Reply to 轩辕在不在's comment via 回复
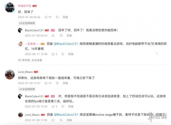The width and height of the screenshot is (171, 125). click(x=65, y=17)
